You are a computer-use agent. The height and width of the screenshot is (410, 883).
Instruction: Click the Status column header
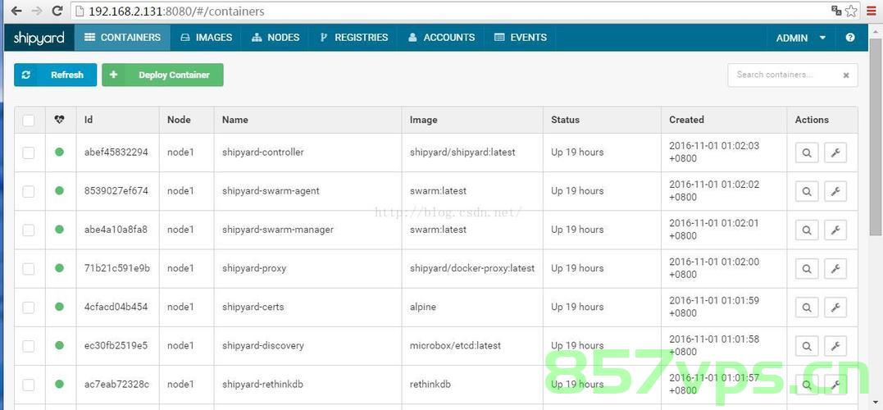coord(565,120)
